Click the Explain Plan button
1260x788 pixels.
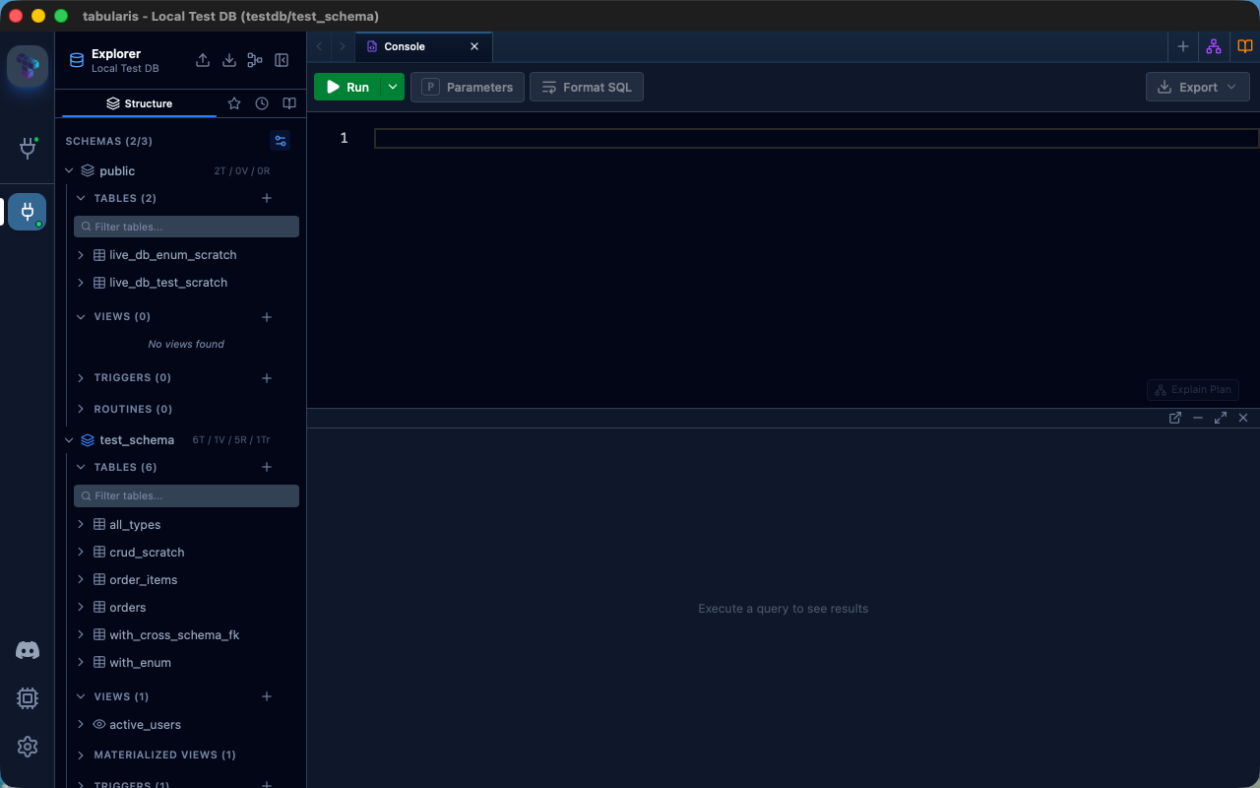tap(1193, 390)
